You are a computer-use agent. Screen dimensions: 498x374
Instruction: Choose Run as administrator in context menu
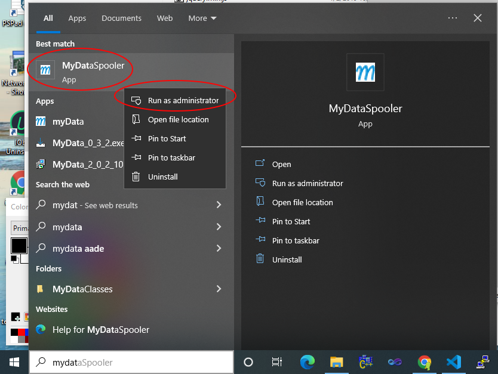pyautogui.click(x=175, y=101)
